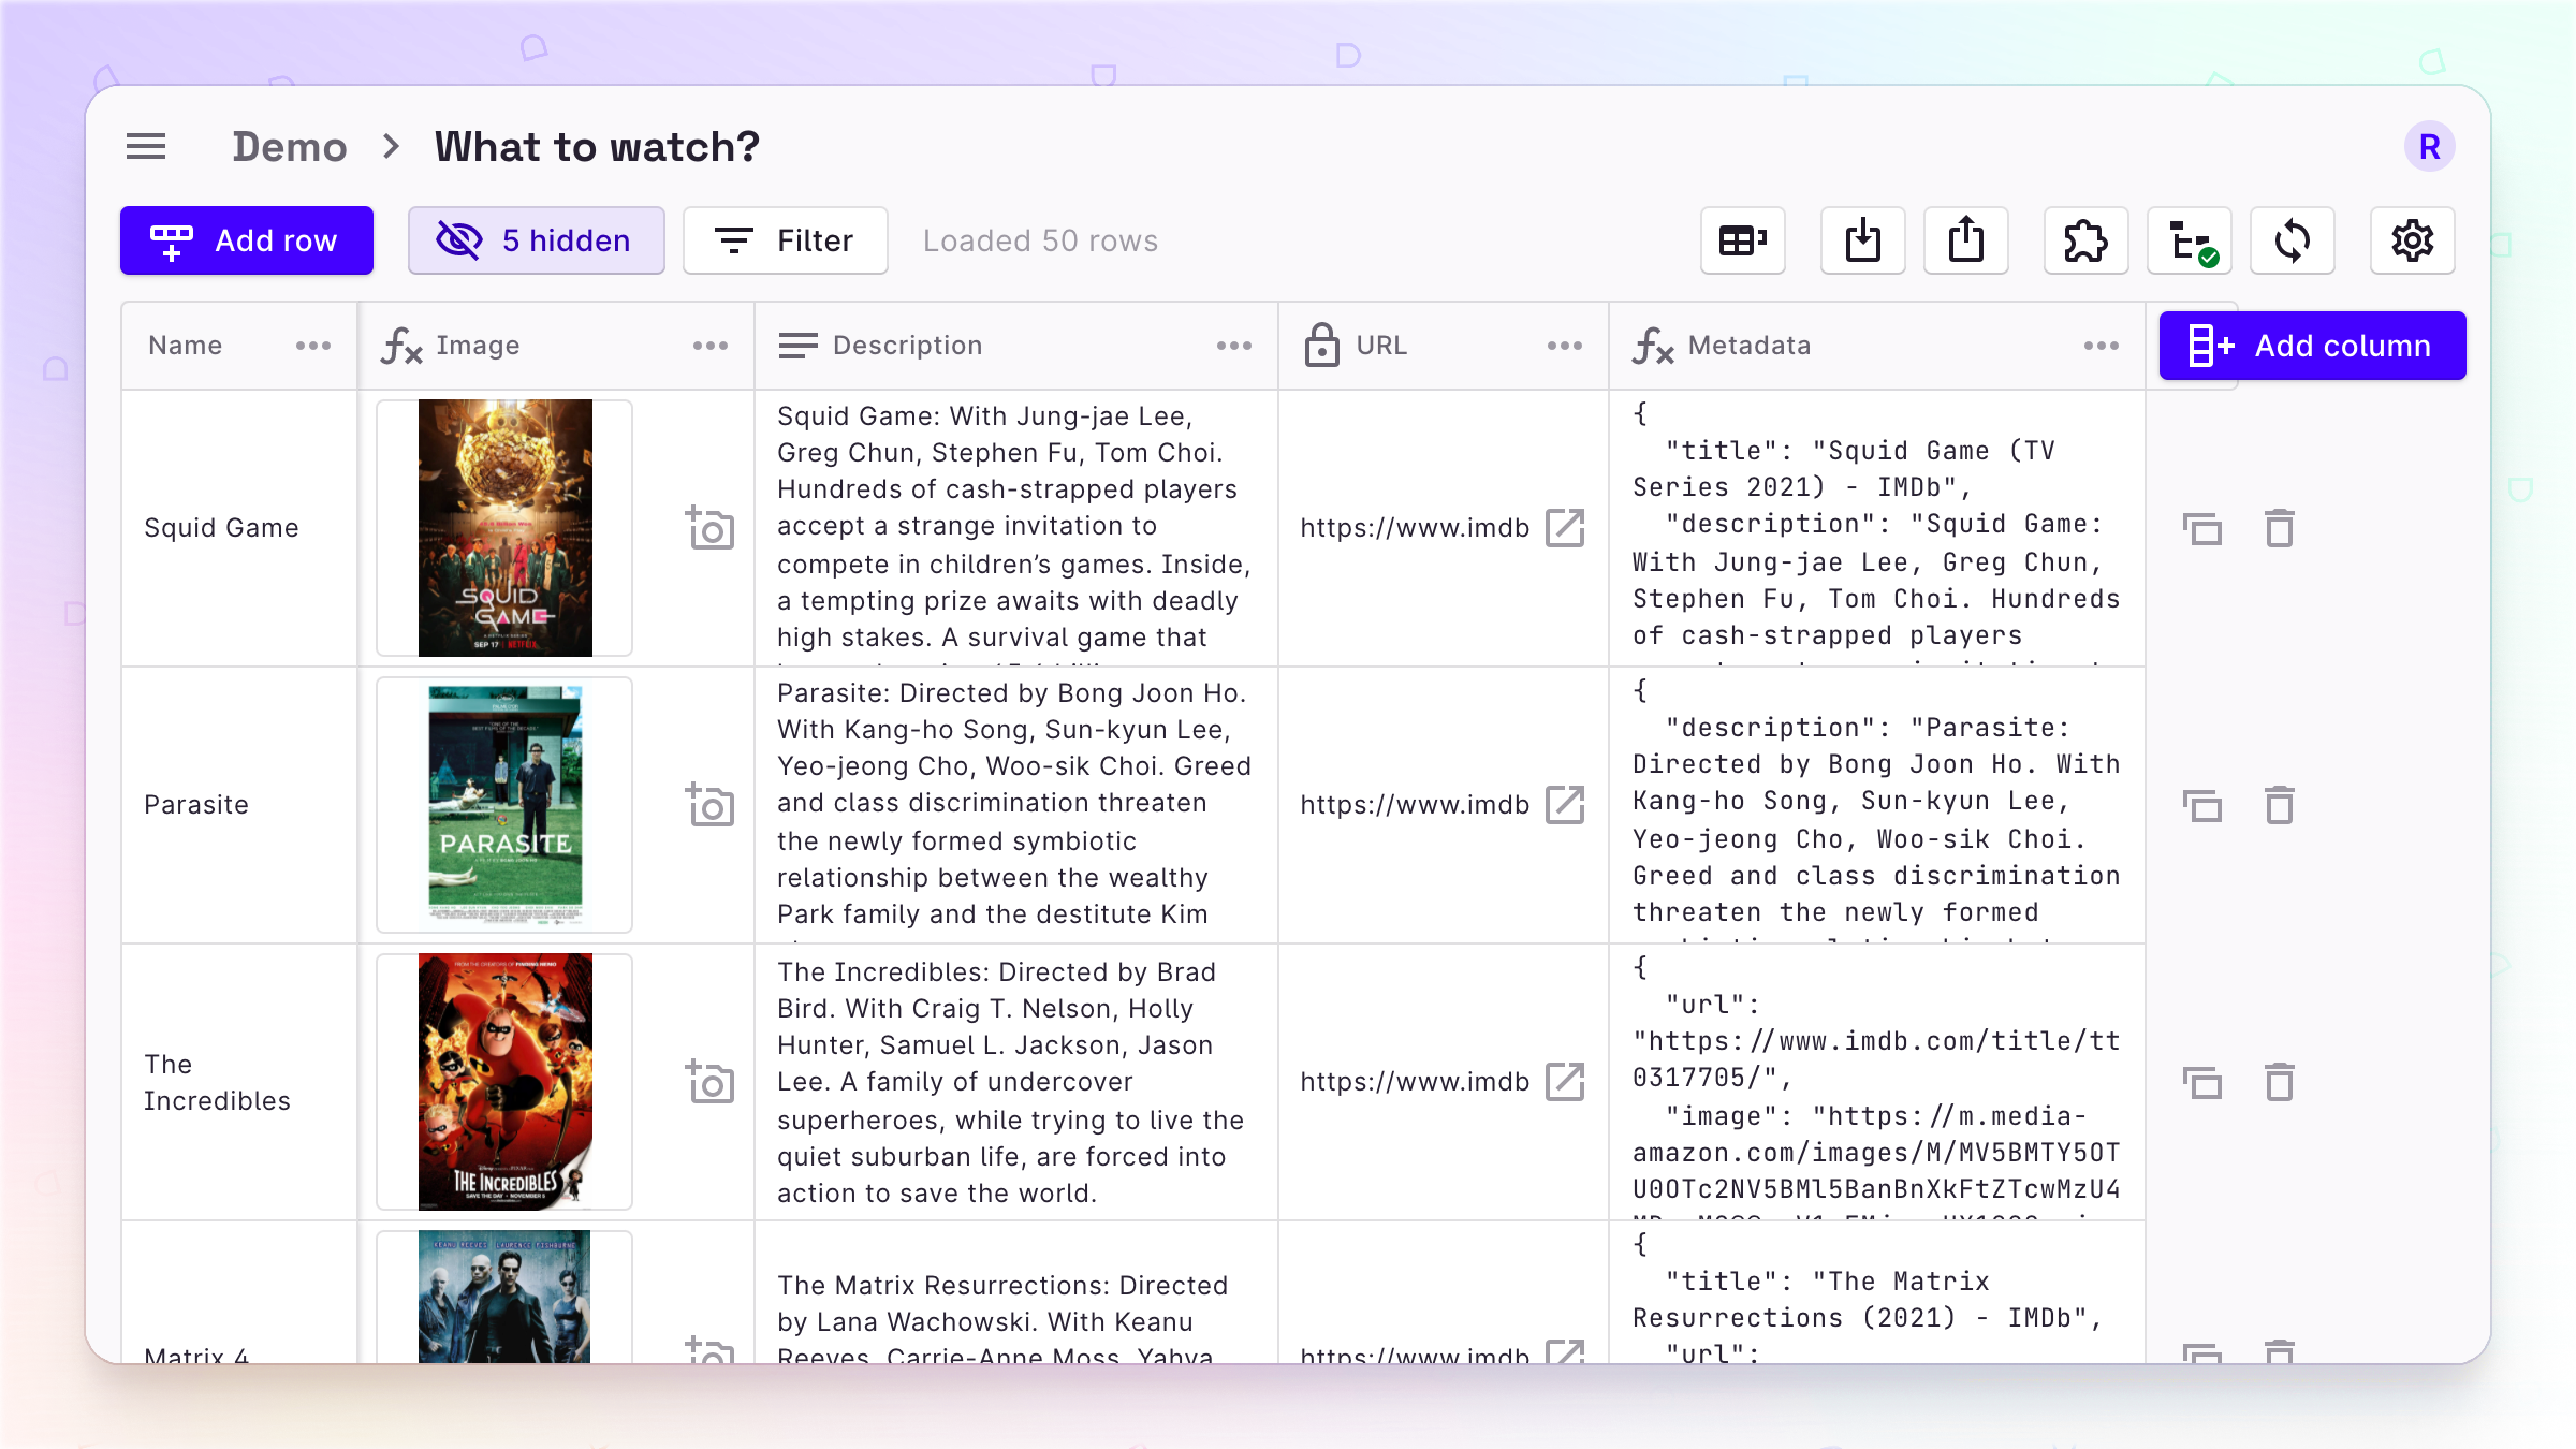Open Squid Game URL in new tab
Image resolution: width=2576 pixels, height=1449 pixels.
pos(1565,528)
